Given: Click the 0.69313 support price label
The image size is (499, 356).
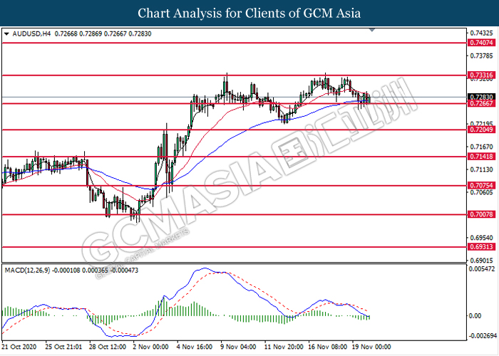Looking at the screenshot, I should [481, 246].
